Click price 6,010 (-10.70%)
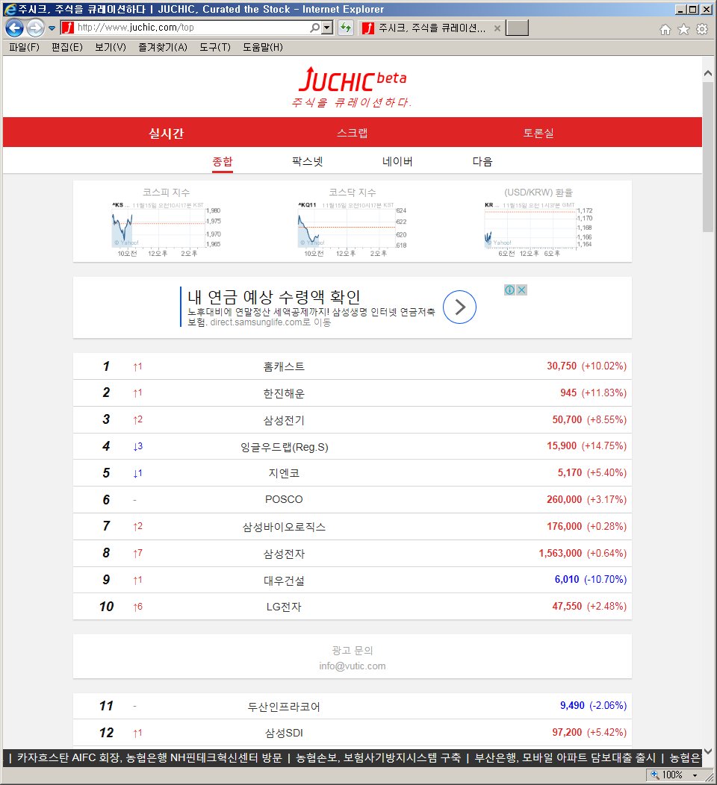This screenshot has width=717, height=785. (x=590, y=580)
